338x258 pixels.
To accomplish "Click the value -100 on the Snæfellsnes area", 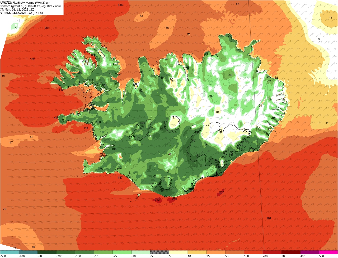I will coord(98,122).
